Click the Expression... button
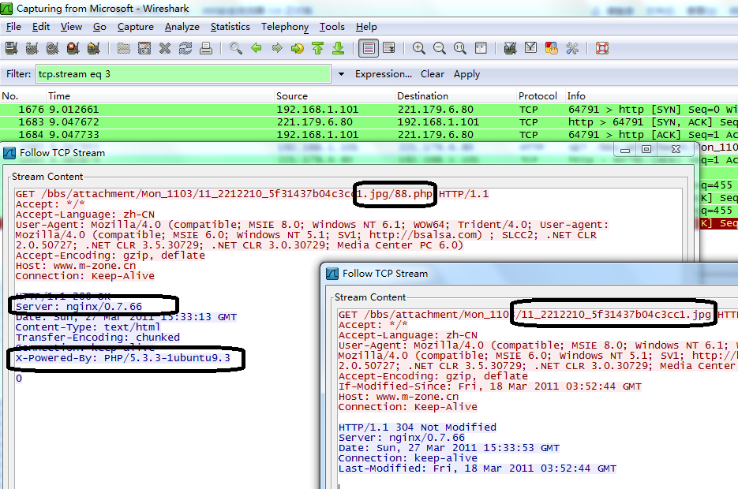This screenshot has width=738, height=489. coord(383,74)
